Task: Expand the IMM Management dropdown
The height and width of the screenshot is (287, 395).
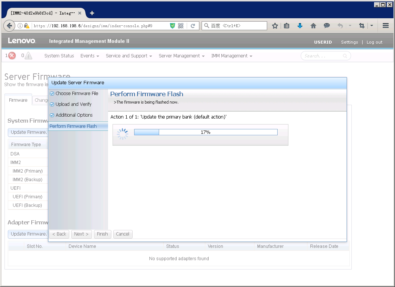Action: coord(231,56)
